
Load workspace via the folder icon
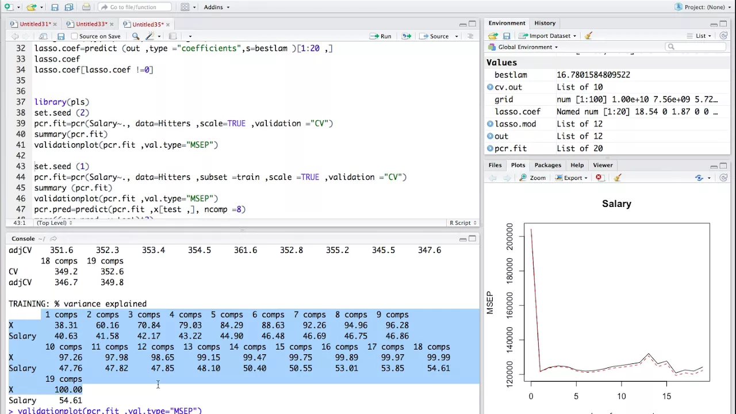point(493,36)
